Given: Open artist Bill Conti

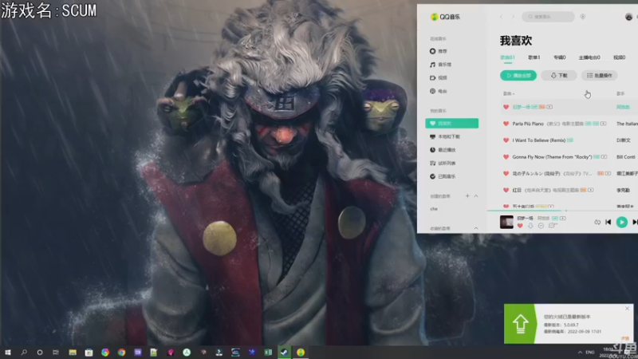Looking at the screenshot, I should tap(626, 156).
